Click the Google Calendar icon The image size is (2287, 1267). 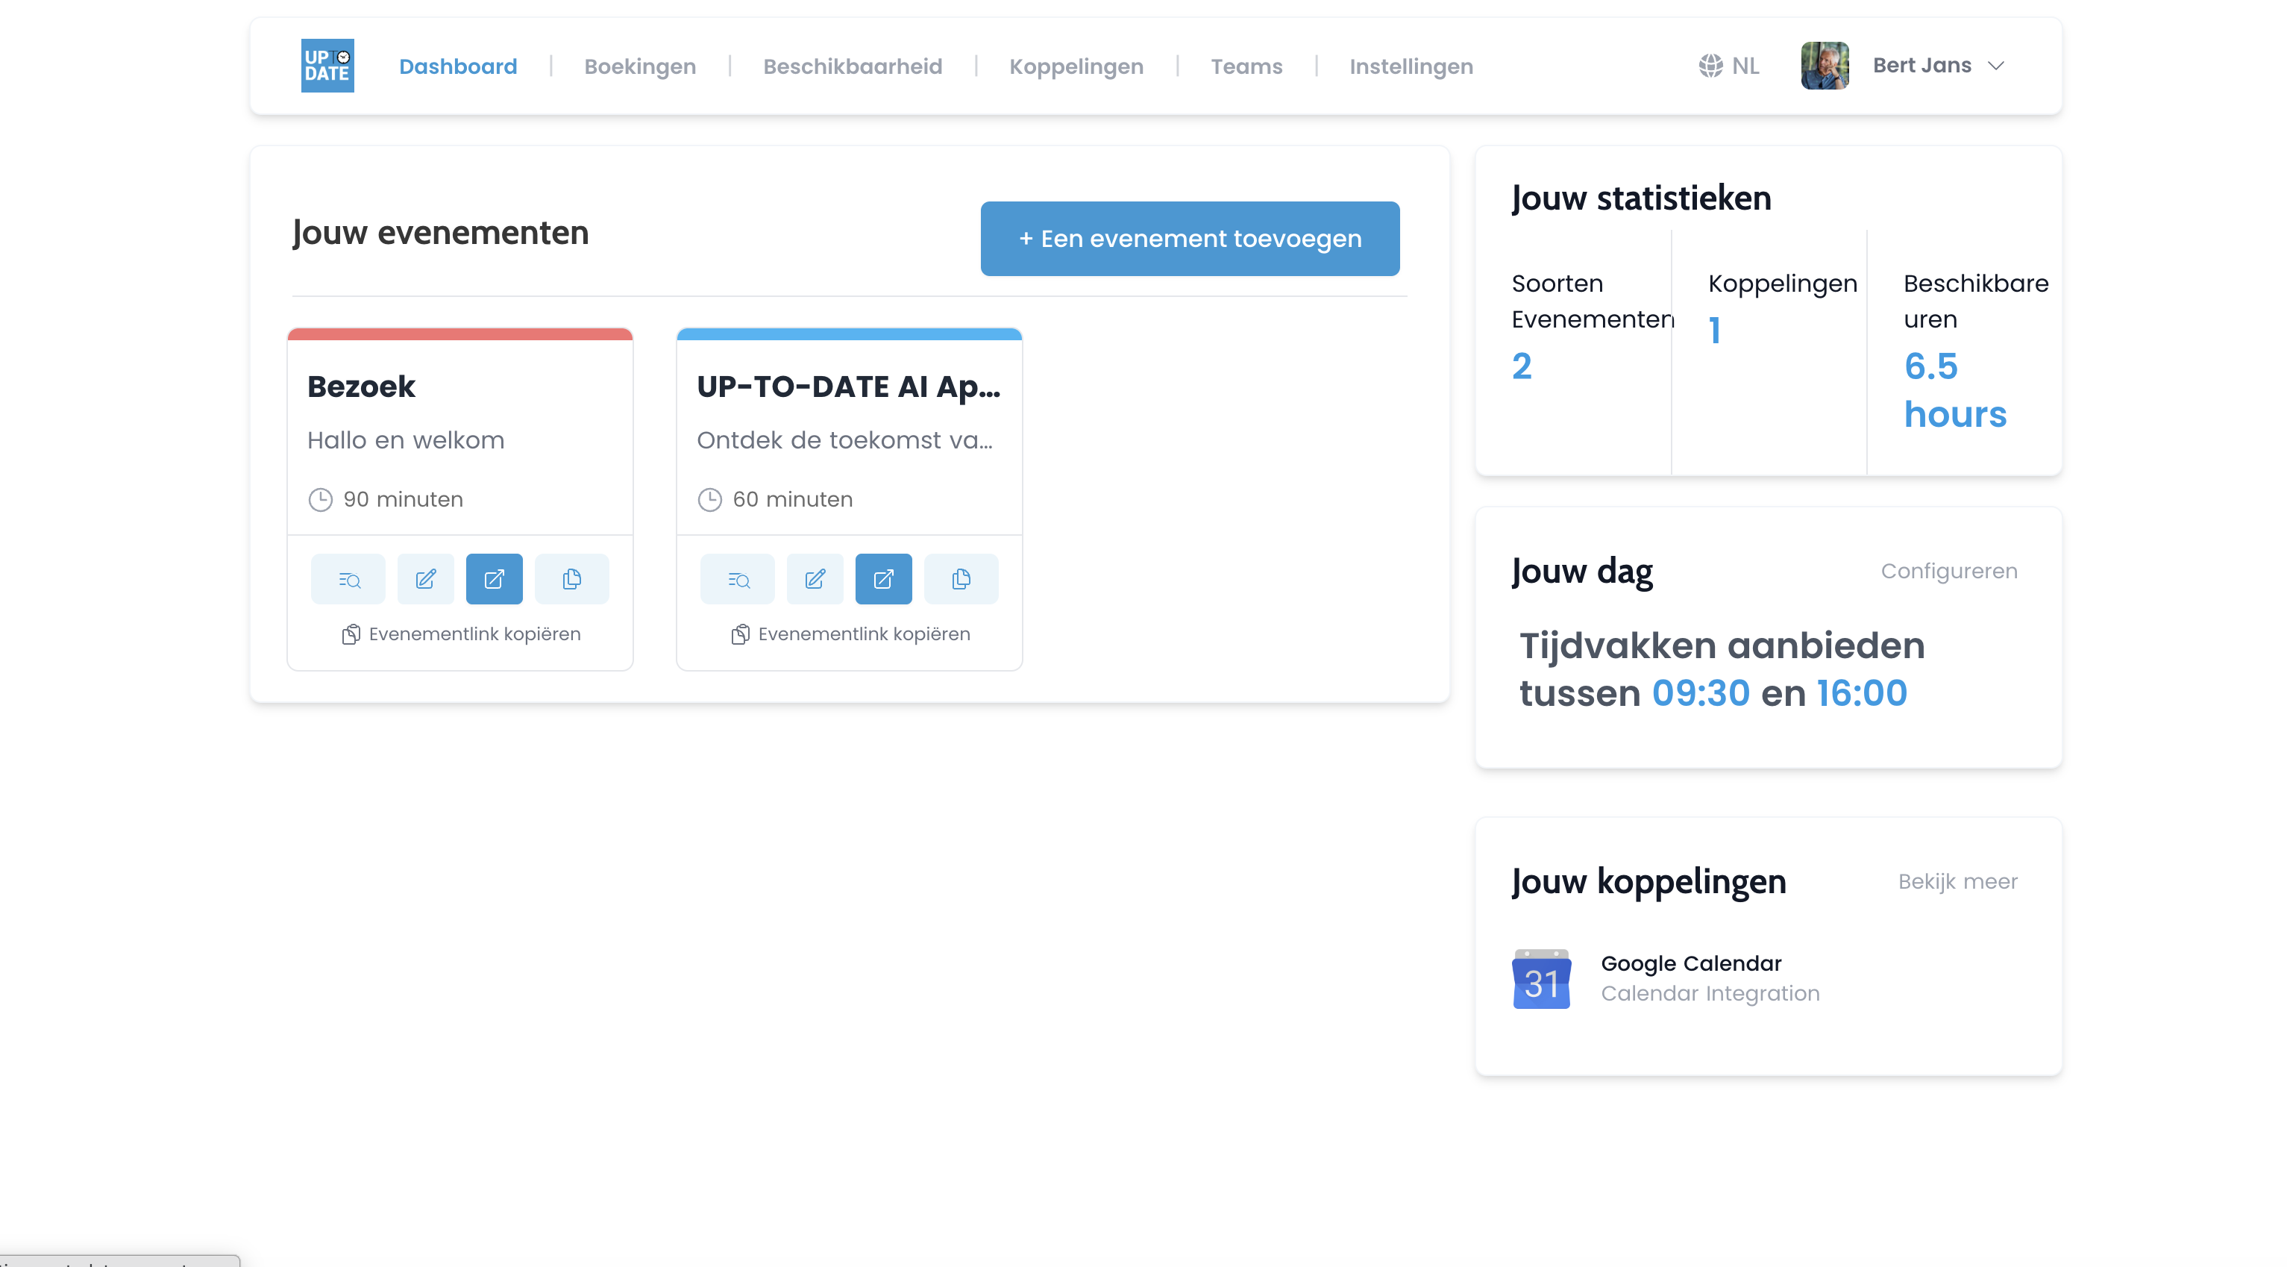point(1541,978)
